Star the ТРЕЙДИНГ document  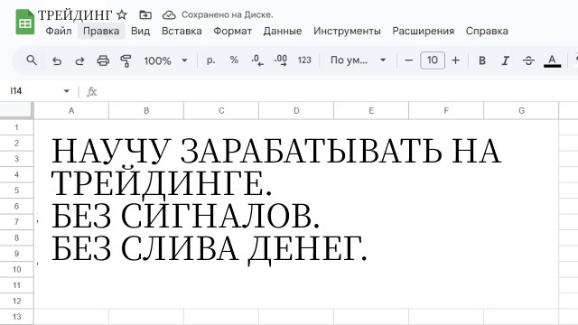(x=122, y=14)
